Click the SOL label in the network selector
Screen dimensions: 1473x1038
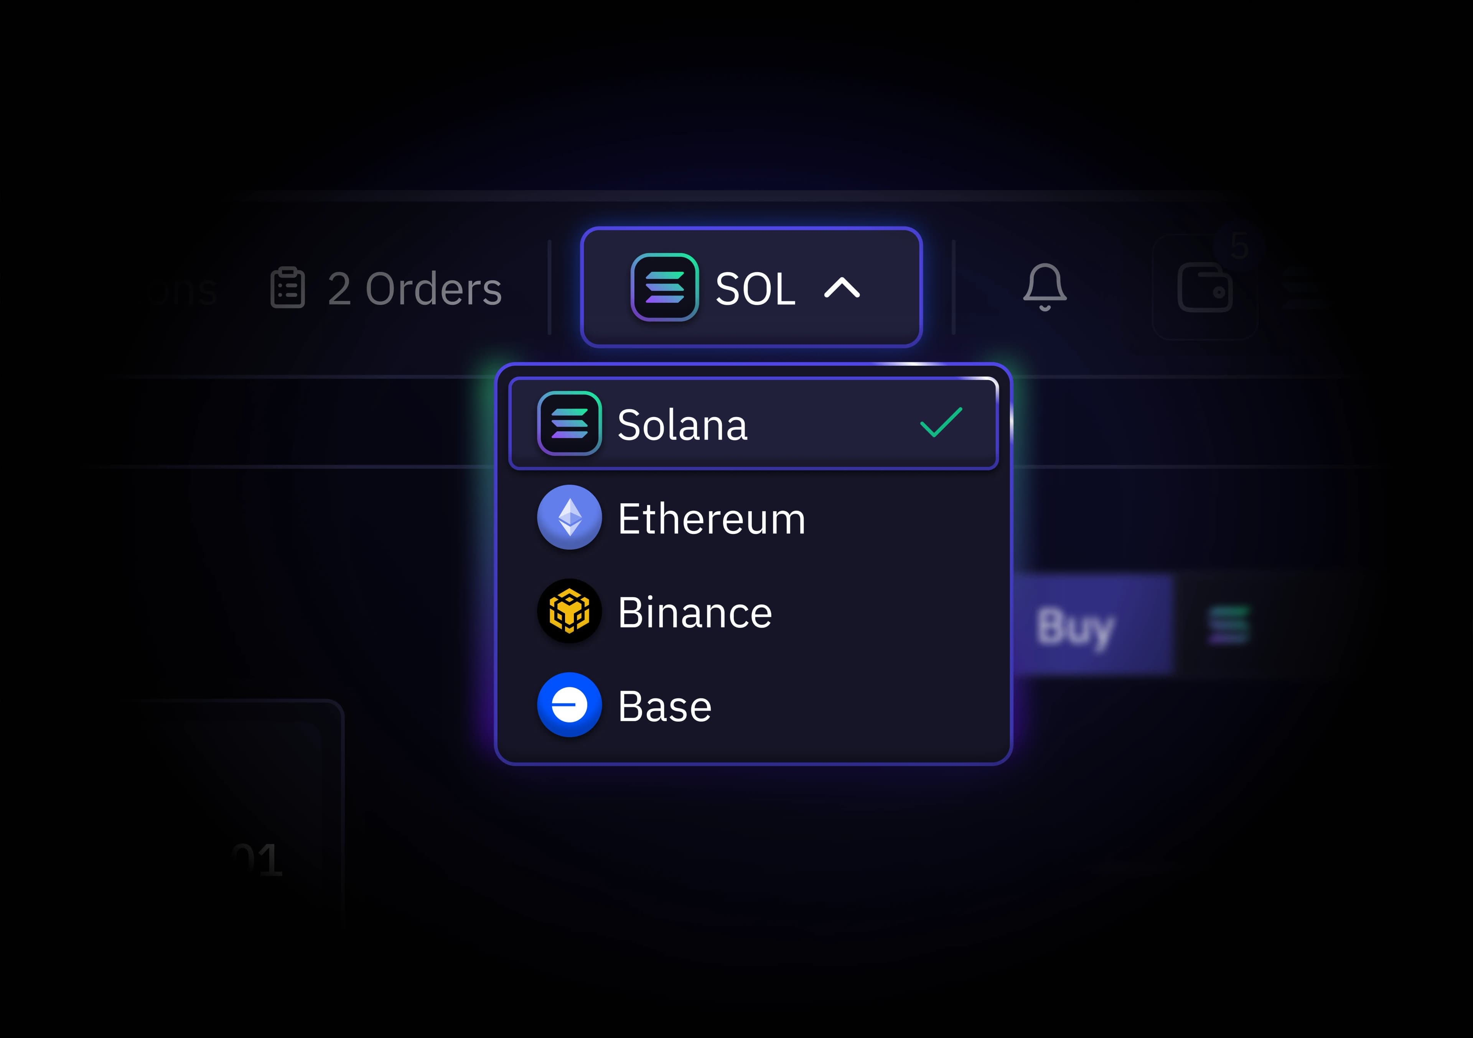[x=755, y=289]
